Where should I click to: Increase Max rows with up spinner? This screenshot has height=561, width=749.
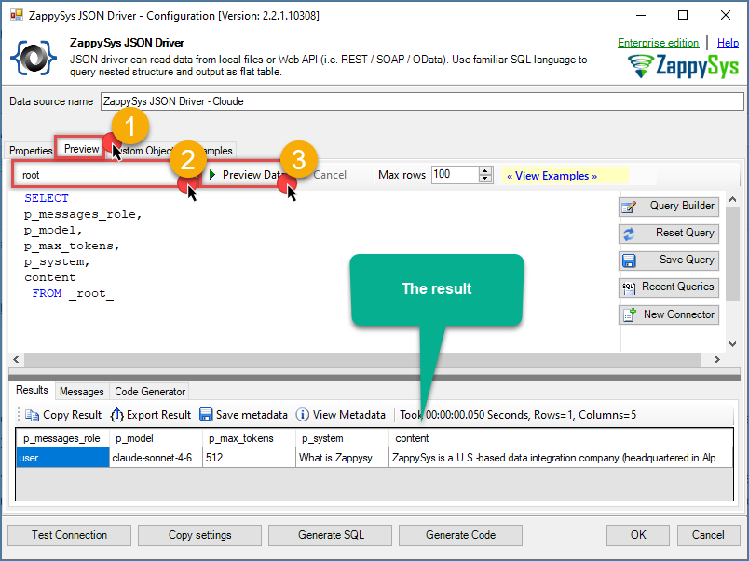[485, 170]
